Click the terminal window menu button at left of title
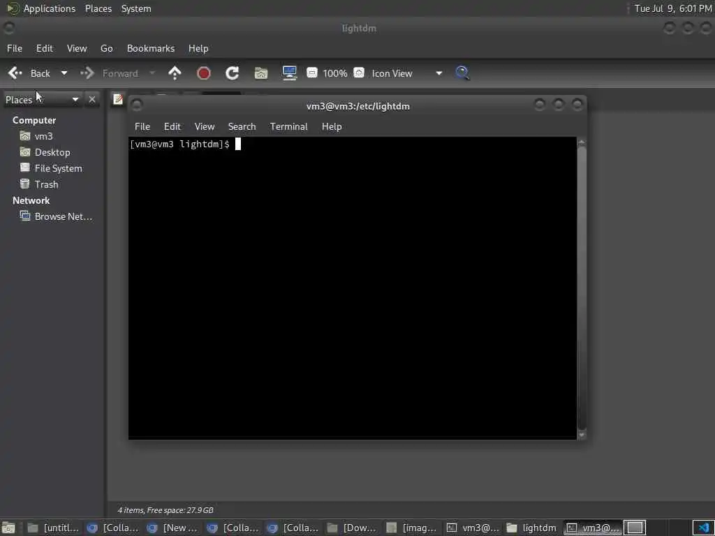 136,105
